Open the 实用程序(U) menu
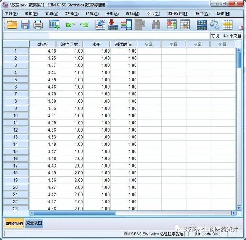Screen dimensions: 246x240 (x=178, y=14)
